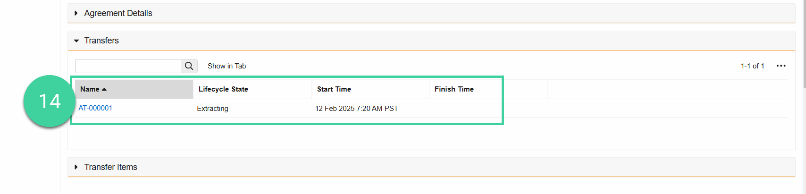This screenshot has width=806, height=194.
Task: Select the Extracting lifecycle state cell
Action: (x=212, y=109)
